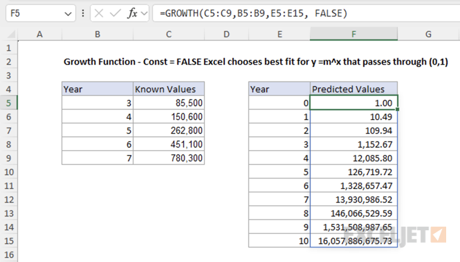Screen dimensions: 460x262
Task: Select the cell containing 146,066,529.59
Action: pos(353,214)
